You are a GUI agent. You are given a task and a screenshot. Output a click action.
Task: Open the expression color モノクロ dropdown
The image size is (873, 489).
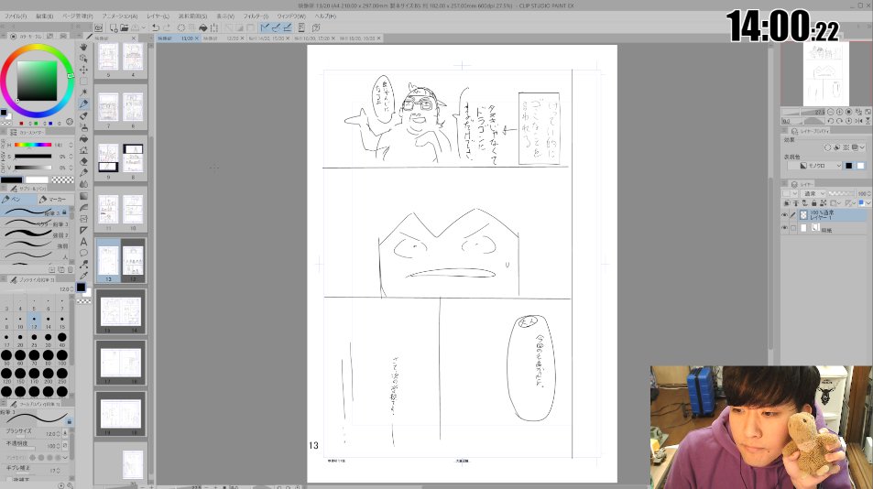pyautogui.click(x=821, y=166)
